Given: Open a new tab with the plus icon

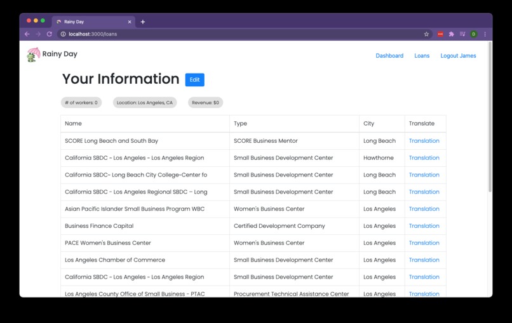Looking at the screenshot, I should [143, 22].
